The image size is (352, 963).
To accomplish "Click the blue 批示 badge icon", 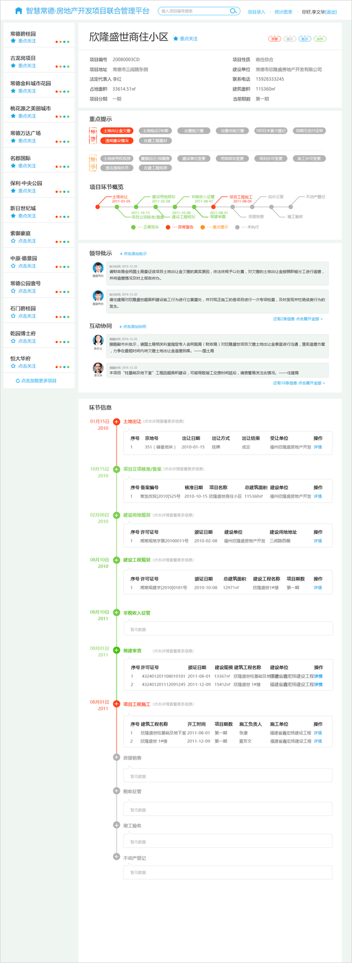I will pos(305,39).
